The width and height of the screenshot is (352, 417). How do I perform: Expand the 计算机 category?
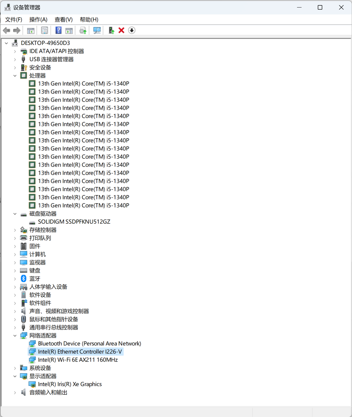[15, 254]
